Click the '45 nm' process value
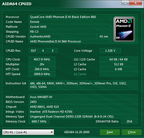Screen dimensions: 144x138 point(104,36)
